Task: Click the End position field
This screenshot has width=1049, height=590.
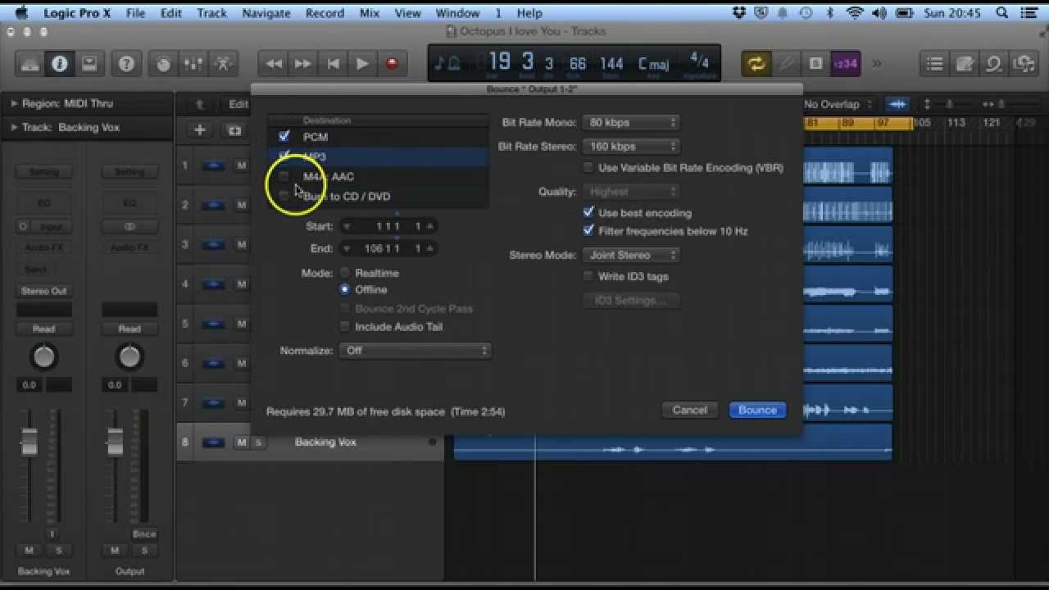Action: click(x=390, y=248)
